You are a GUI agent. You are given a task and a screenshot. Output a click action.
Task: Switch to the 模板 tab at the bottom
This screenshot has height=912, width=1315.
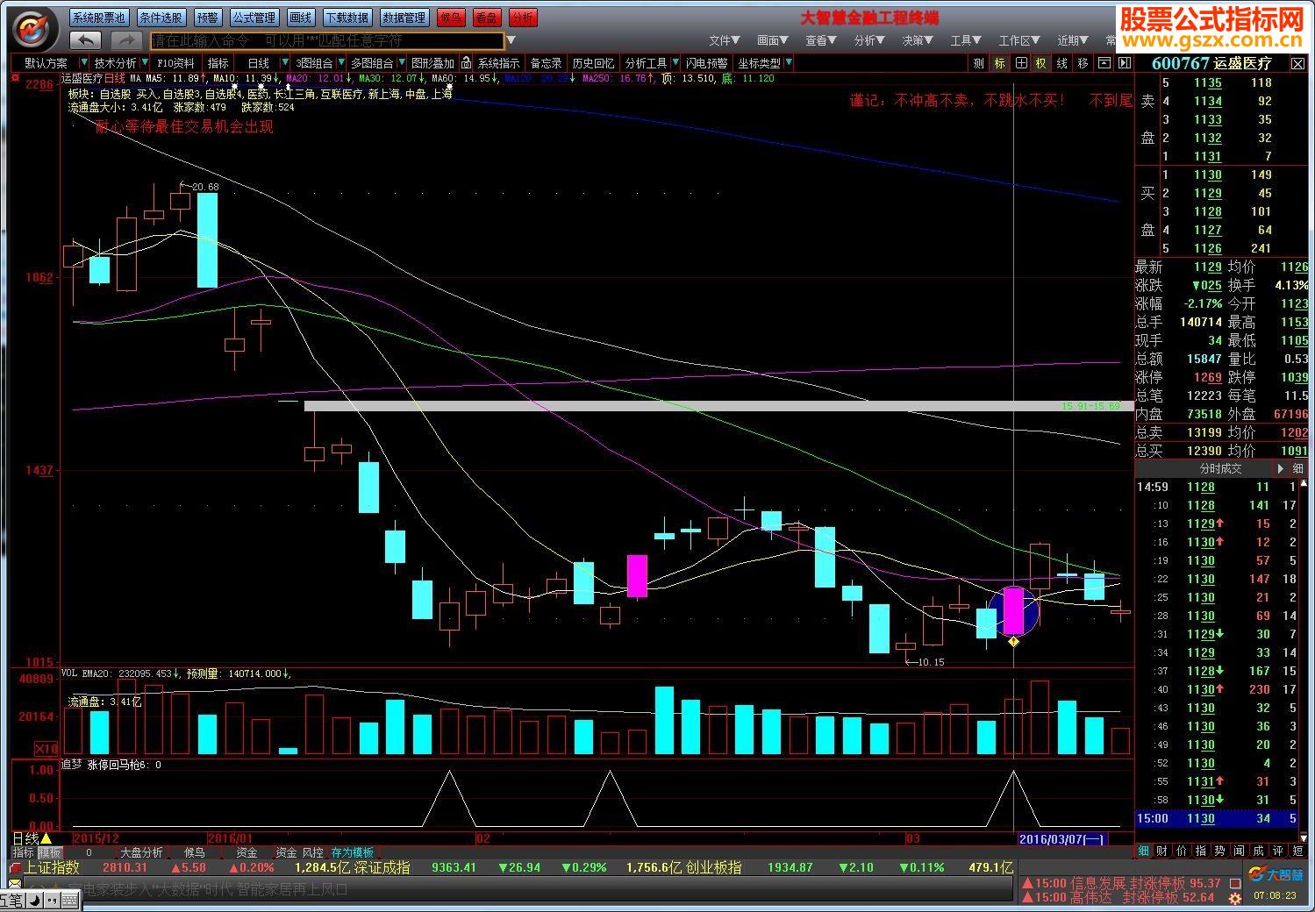(50, 852)
